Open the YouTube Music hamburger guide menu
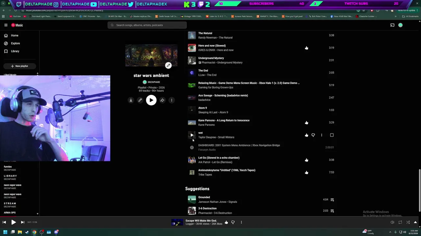 [6, 25]
